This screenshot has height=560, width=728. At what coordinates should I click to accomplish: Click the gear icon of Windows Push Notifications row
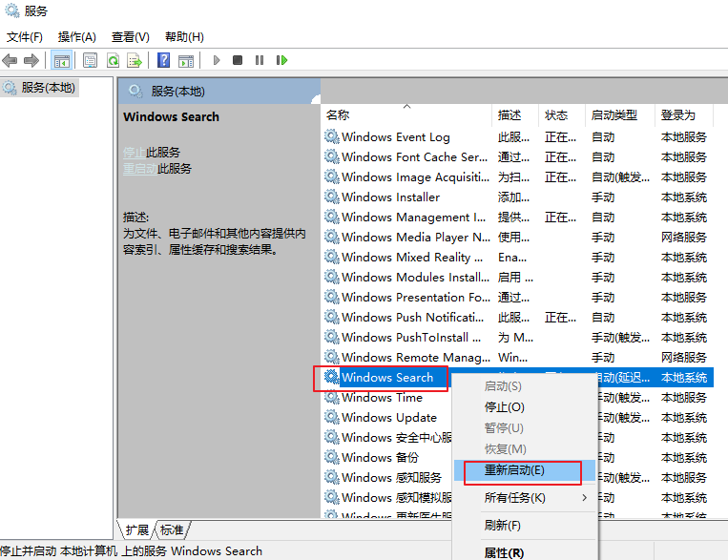(331, 317)
